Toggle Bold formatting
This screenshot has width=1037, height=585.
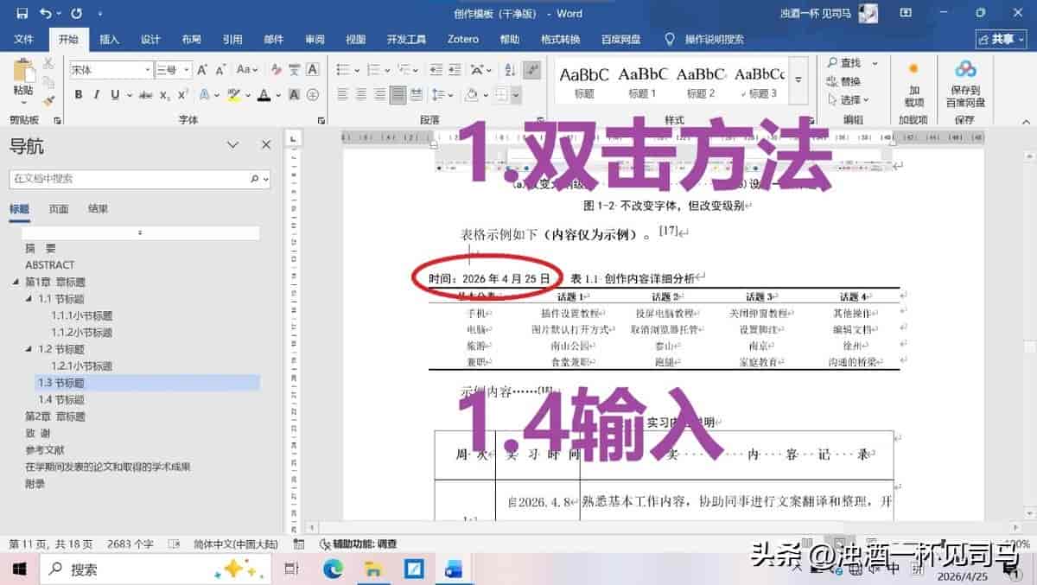(x=79, y=95)
